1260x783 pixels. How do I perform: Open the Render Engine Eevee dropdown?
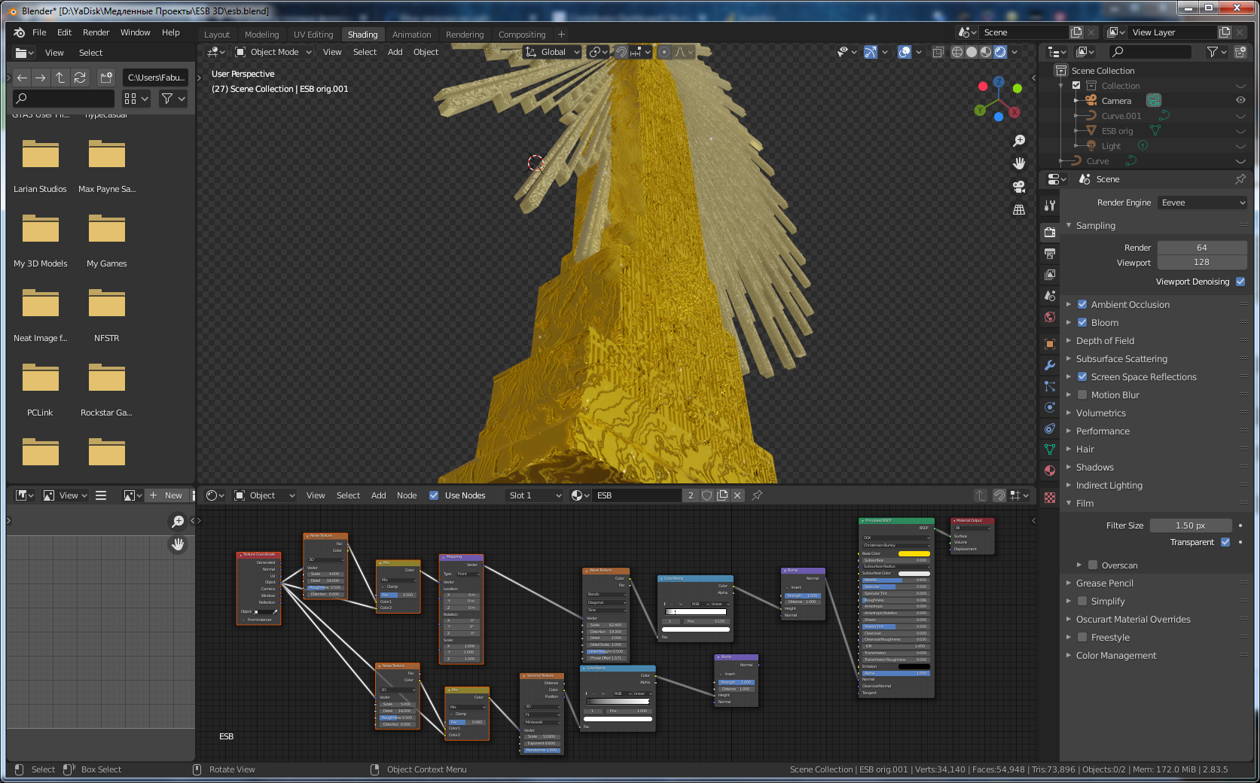[1202, 203]
